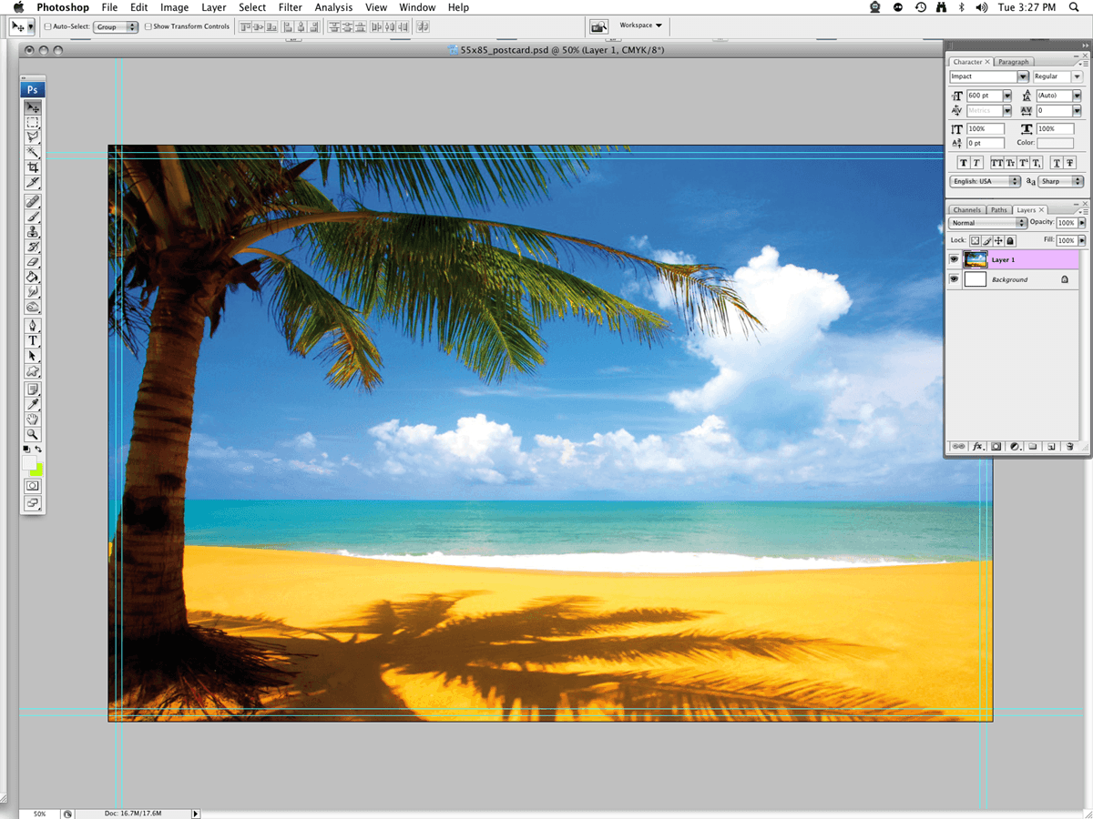Delete layer using the trash icon
1093x819 pixels.
click(x=1070, y=447)
